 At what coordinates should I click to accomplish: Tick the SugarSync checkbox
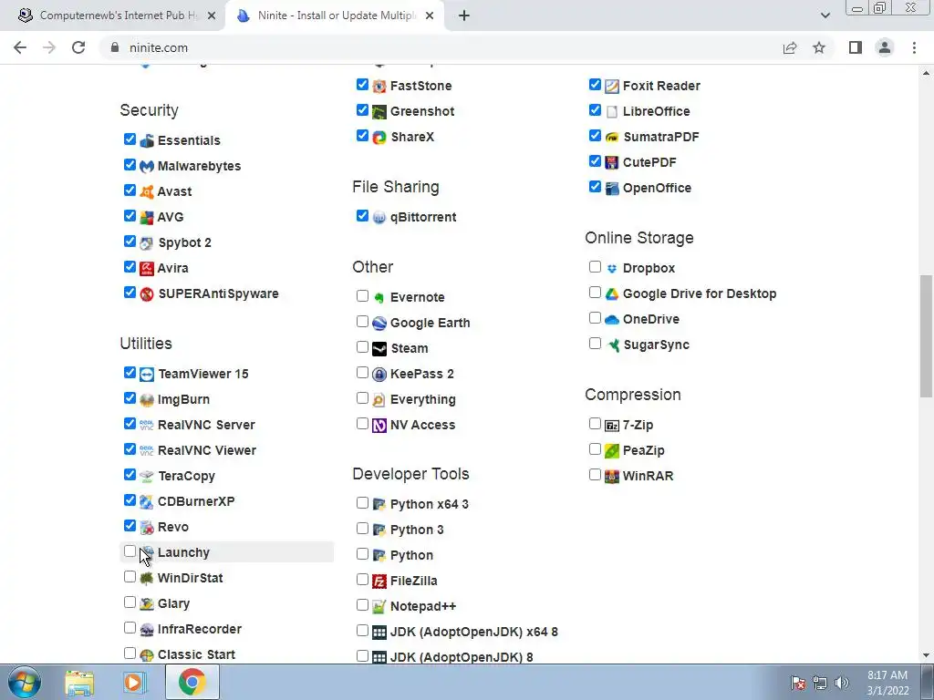[595, 344]
